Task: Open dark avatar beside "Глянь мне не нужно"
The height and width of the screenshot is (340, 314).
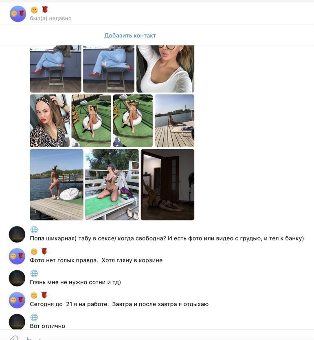Action: click(x=17, y=278)
